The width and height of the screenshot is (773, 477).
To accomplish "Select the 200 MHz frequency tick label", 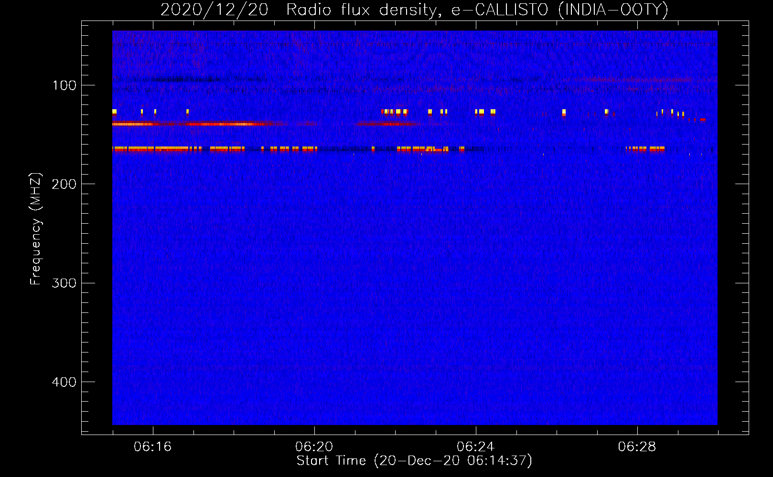I will coord(64,185).
